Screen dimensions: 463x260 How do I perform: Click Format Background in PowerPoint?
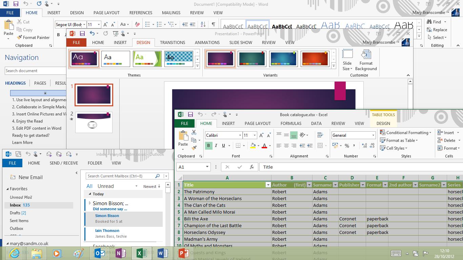pos(366,60)
